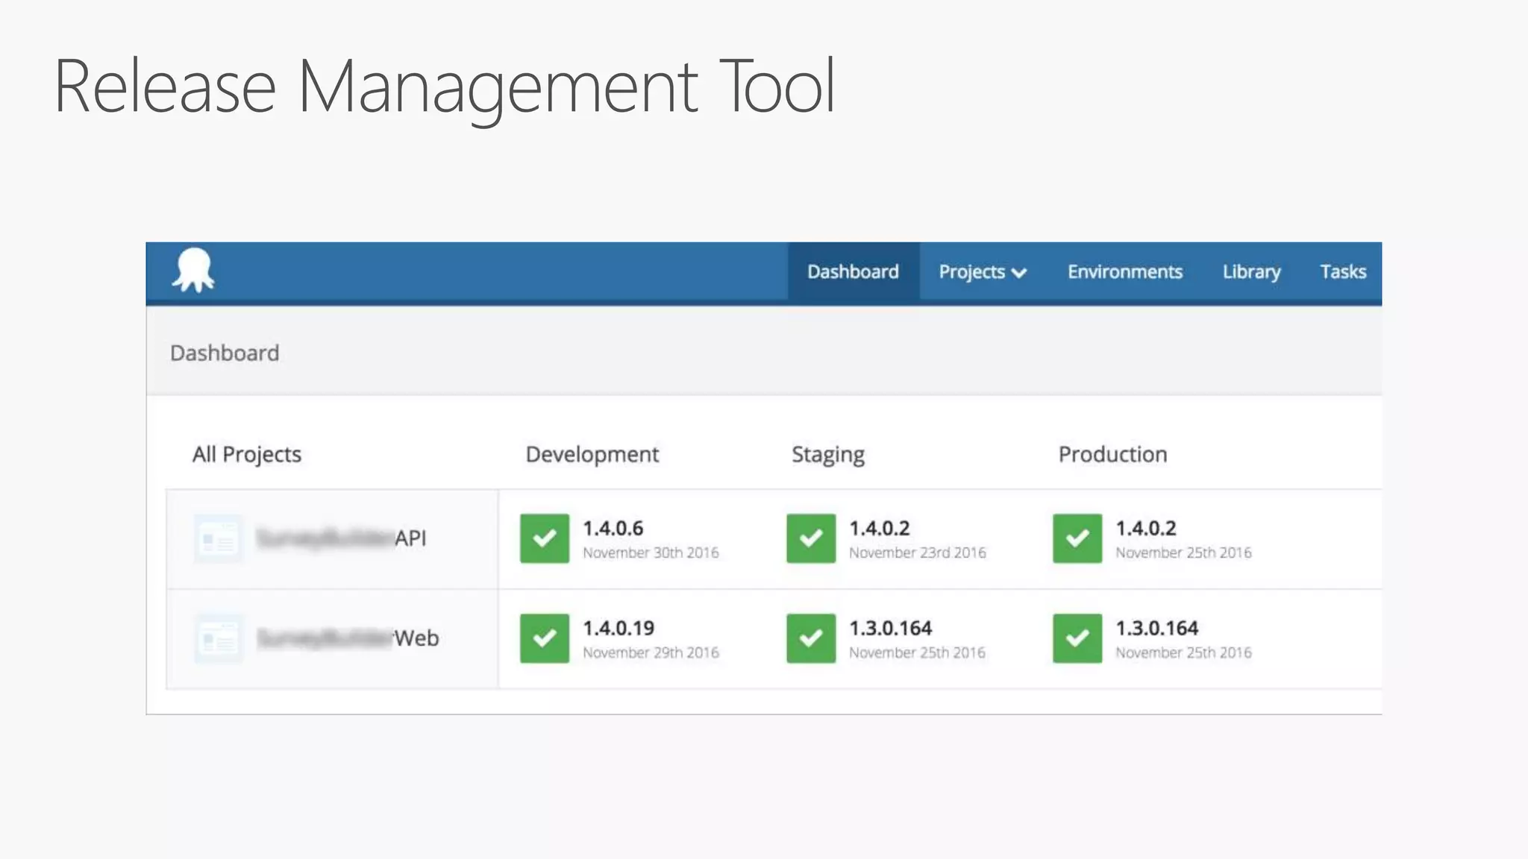Click the Production environment column header
Viewport: 1528px width, 859px height.
(1112, 454)
